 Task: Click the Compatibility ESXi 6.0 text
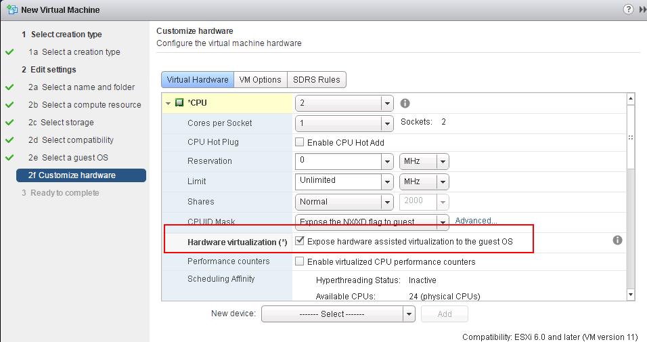tap(550, 337)
